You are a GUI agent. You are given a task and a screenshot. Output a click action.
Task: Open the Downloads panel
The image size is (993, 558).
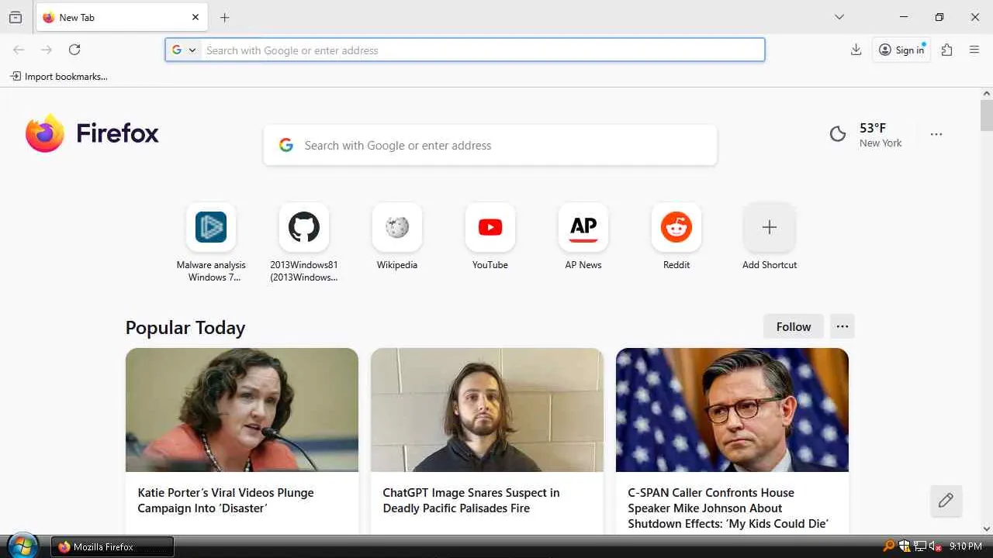point(856,50)
